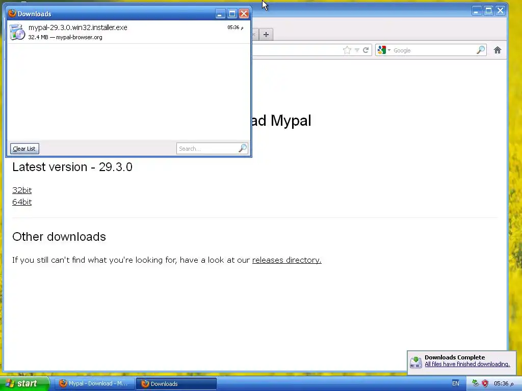Open the search engine selector dropdown
The image size is (522, 391).
coord(383,50)
